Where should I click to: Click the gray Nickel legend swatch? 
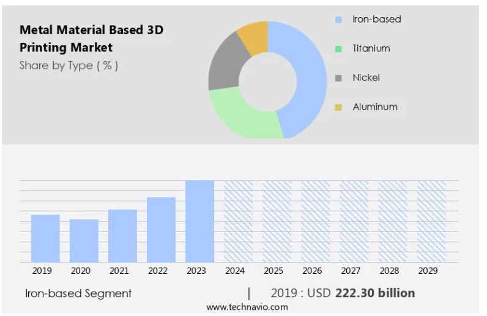[338, 78]
